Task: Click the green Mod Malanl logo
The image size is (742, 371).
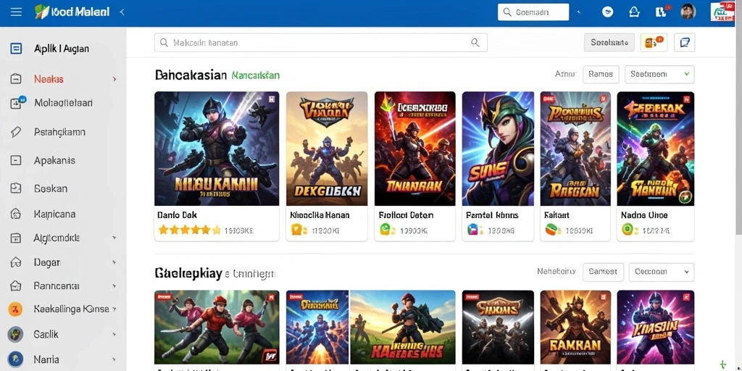Action: (x=73, y=12)
